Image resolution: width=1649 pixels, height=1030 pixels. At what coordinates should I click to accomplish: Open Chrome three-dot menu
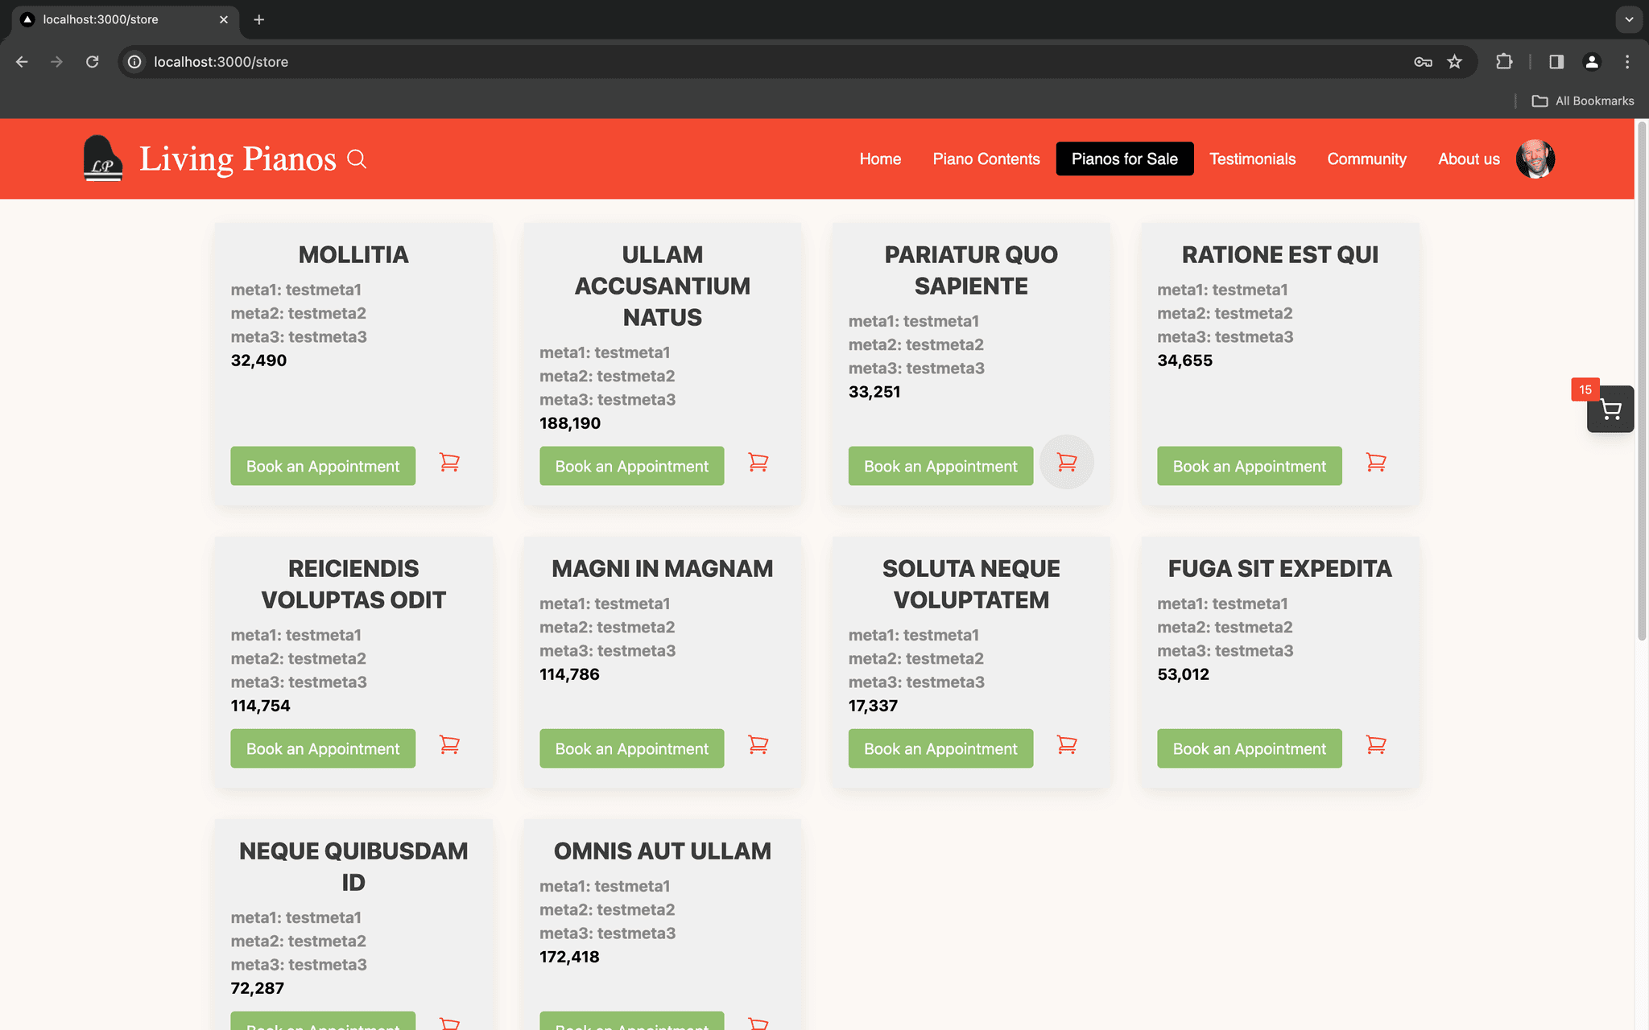coord(1627,62)
